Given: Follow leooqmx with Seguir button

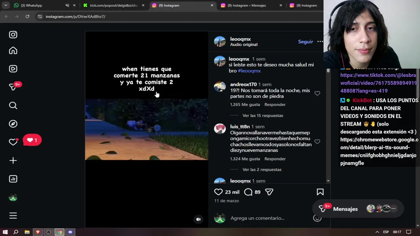Looking at the screenshot, I should tap(305, 42).
